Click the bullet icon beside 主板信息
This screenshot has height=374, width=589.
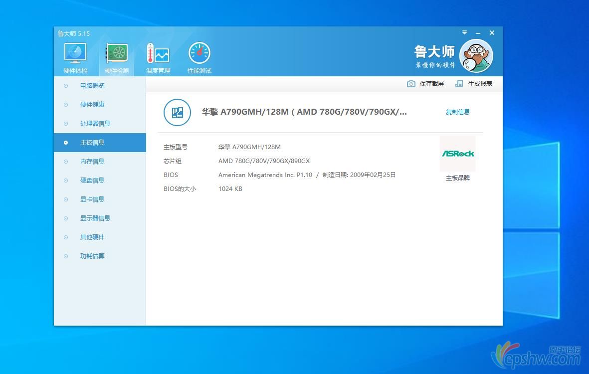point(66,142)
